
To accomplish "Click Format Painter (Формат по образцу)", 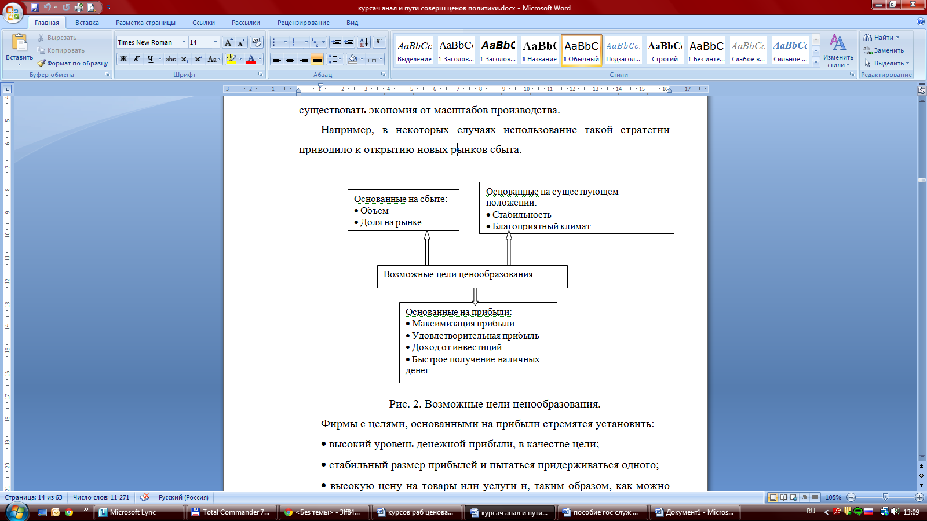I will (73, 63).
